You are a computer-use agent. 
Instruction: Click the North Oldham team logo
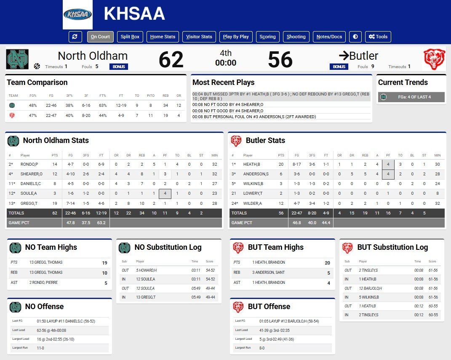(x=18, y=59)
